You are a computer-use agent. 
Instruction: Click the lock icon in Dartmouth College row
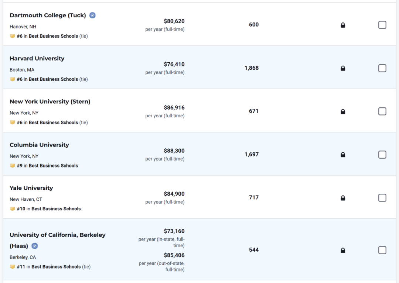(x=343, y=25)
